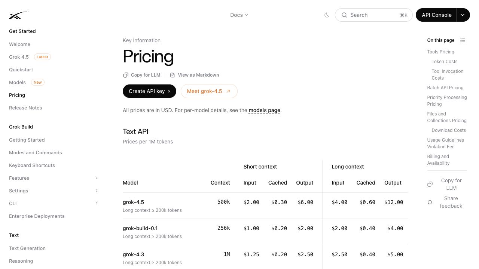Expand the Features sidebar section
Screen dimensions: 479x269
click(x=97, y=178)
